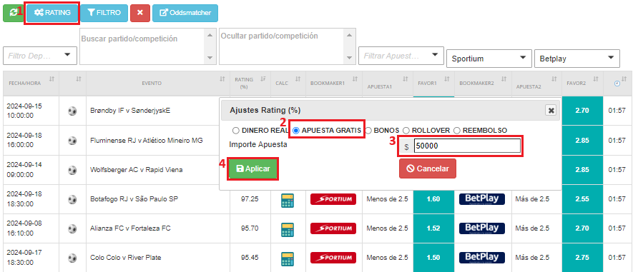
Task: Open calculator for Colo Colo v River Plate
Action: coord(288,258)
